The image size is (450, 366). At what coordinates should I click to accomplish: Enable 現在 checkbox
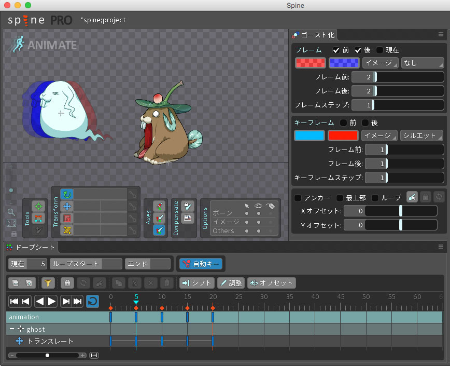pyautogui.click(x=379, y=50)
